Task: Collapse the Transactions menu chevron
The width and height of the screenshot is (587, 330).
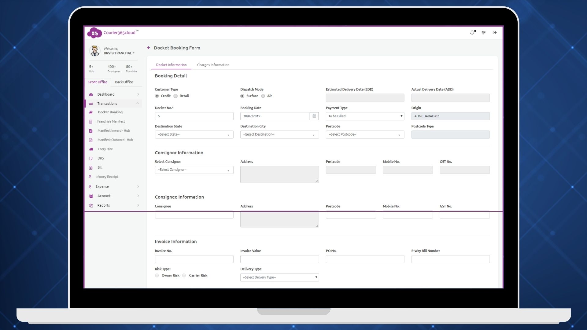Action: [x=138, y=103]
